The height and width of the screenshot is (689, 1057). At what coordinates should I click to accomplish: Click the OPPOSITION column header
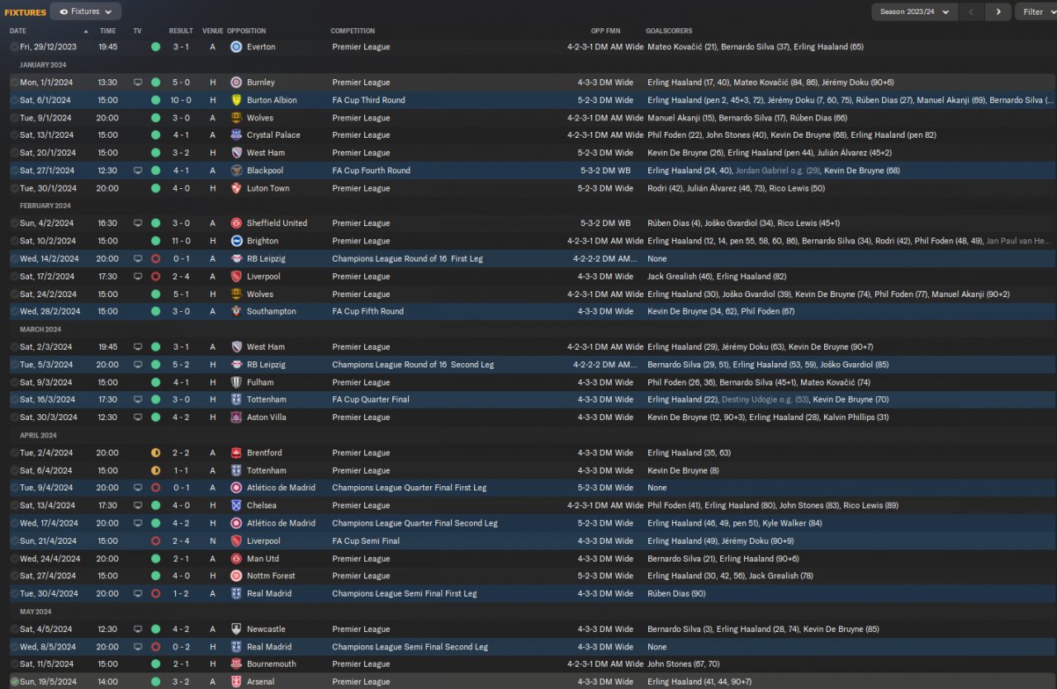[246, 31]
